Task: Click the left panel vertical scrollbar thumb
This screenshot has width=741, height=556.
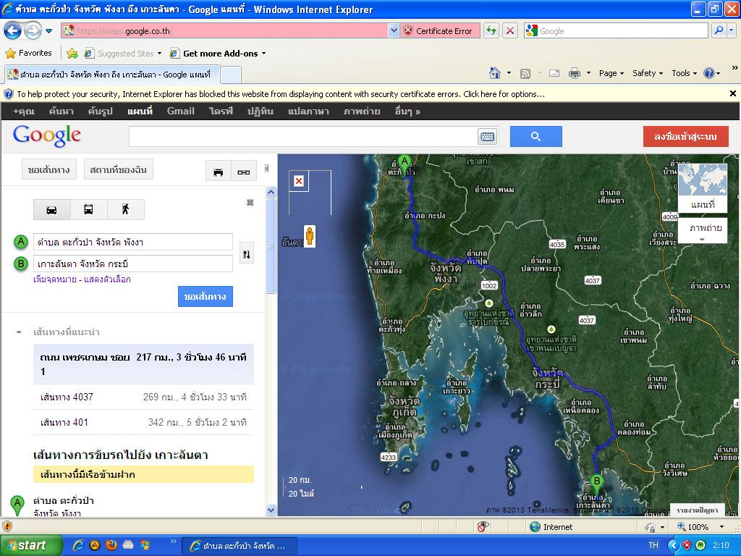Action: pyautogui.click(x=271, y=246)
